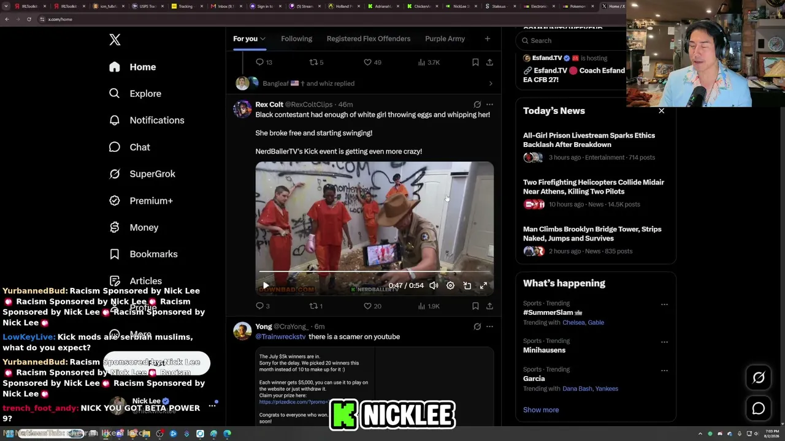Screen dimensions: 785x441
Task: Open more options for Minihausens trend
Action: 664,342
